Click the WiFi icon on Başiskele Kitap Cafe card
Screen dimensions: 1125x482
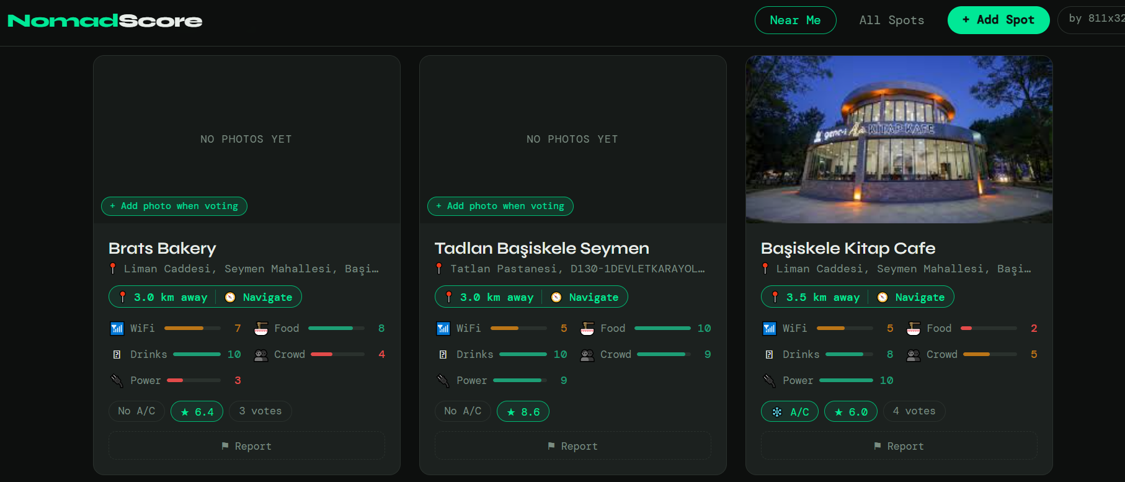(769, 328)
